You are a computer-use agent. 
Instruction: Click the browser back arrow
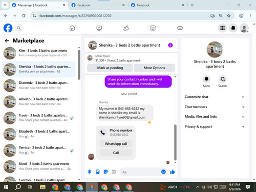tap(6, 16)
